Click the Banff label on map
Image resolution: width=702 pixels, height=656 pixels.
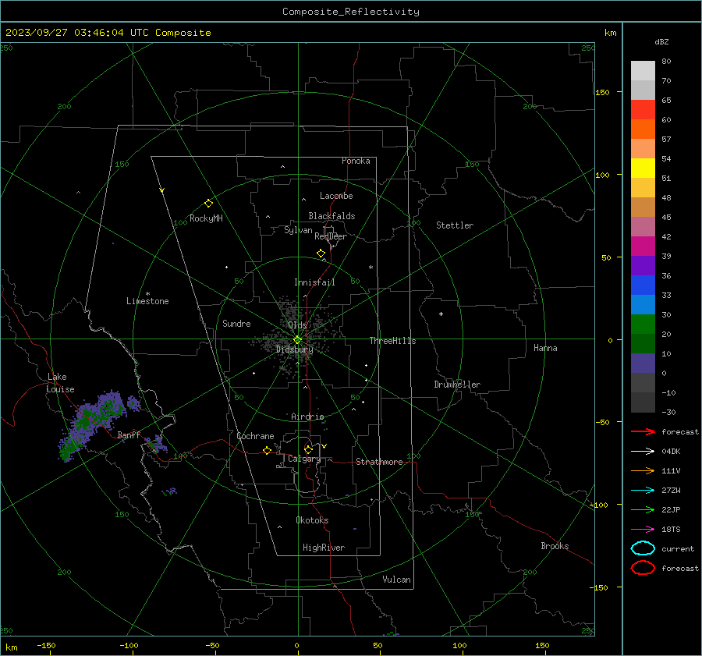[x=129, y=434]
